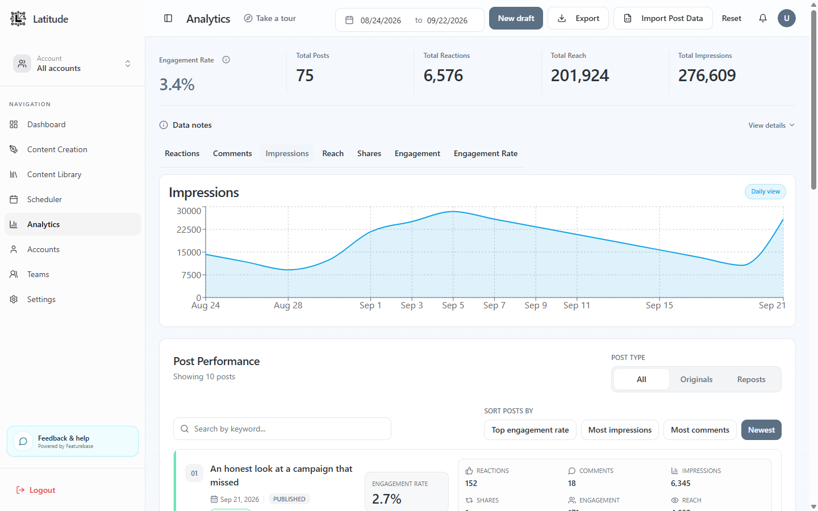
Task: Navigate to Scheduler
Action: click(73, 199)
